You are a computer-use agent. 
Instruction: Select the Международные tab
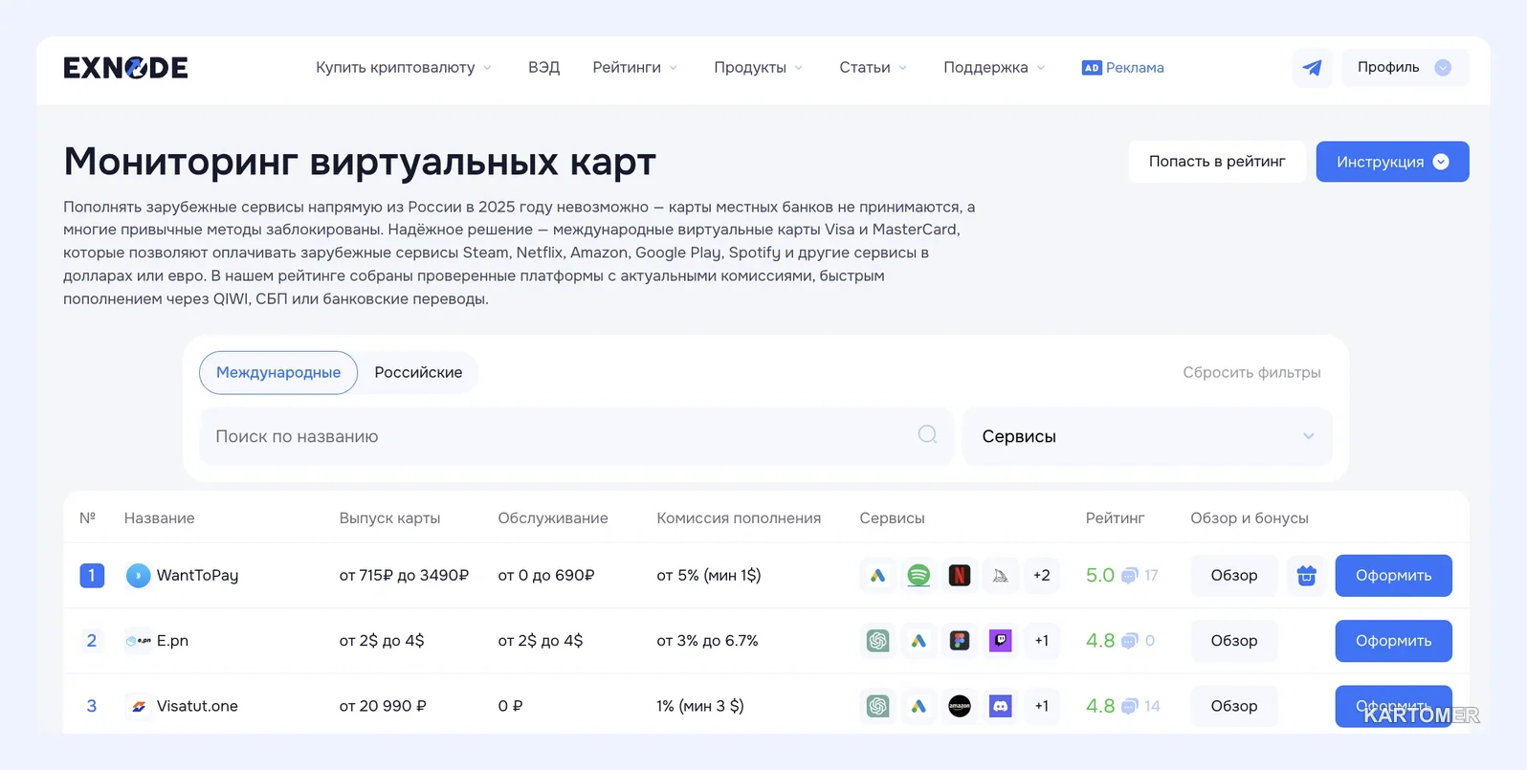pos(278,372)
